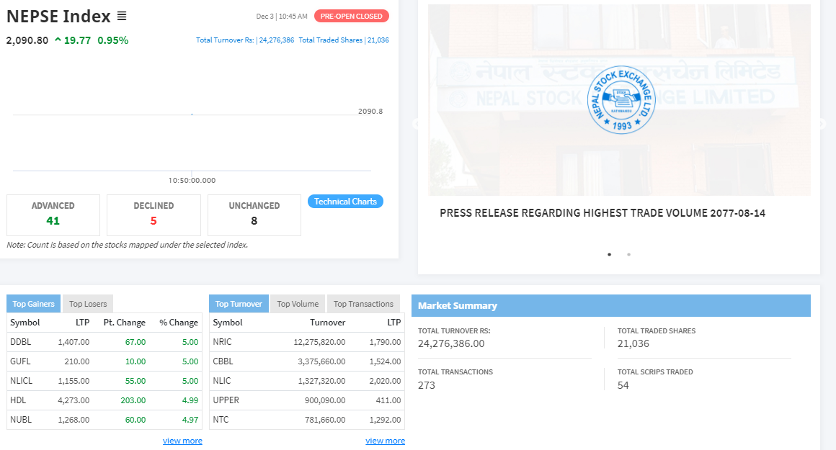Click the DECLINED 5 count box

point(154,215)
